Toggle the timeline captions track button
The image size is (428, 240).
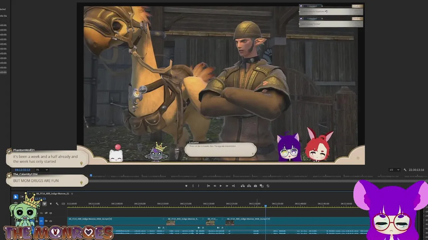pos(63,204)
